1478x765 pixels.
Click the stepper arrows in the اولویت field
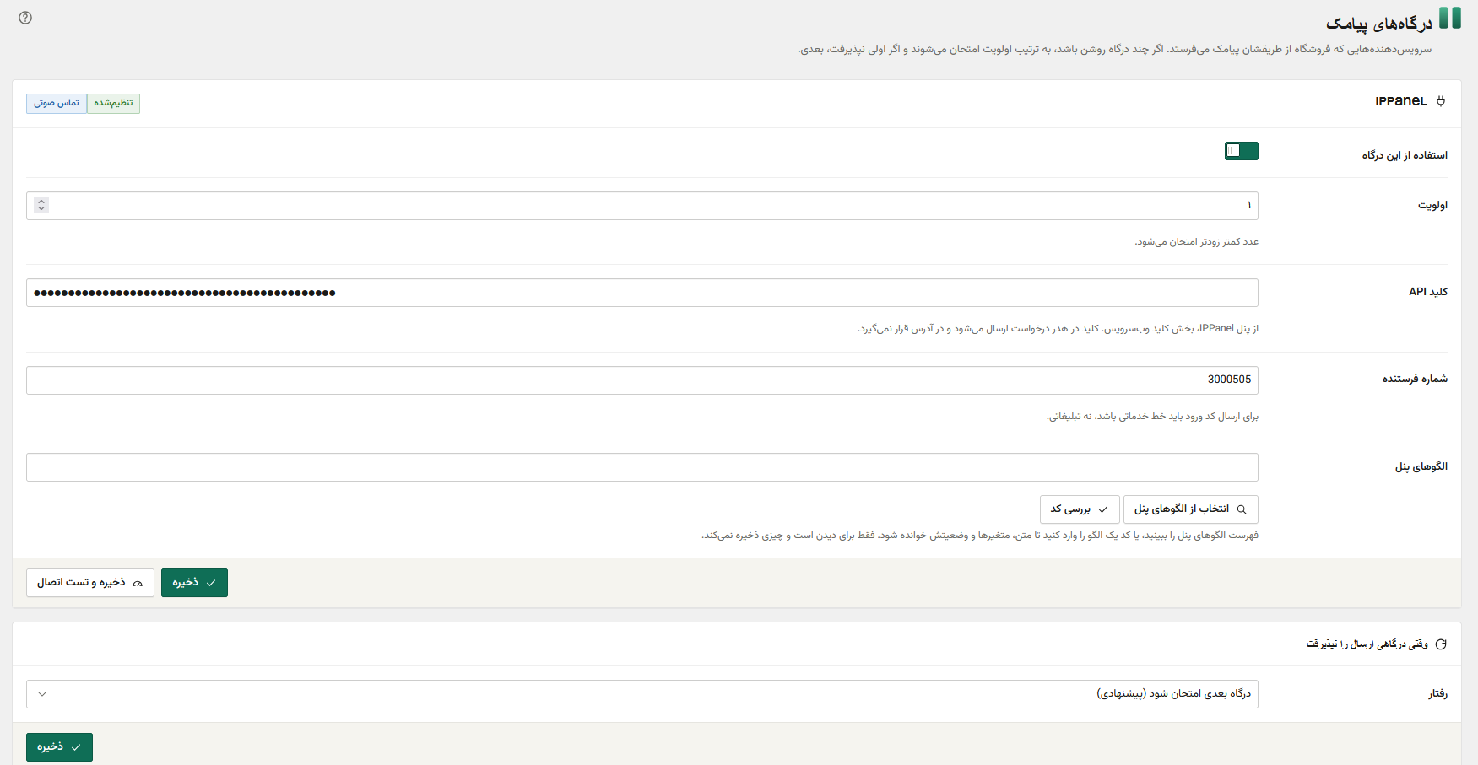pos(41,205)
